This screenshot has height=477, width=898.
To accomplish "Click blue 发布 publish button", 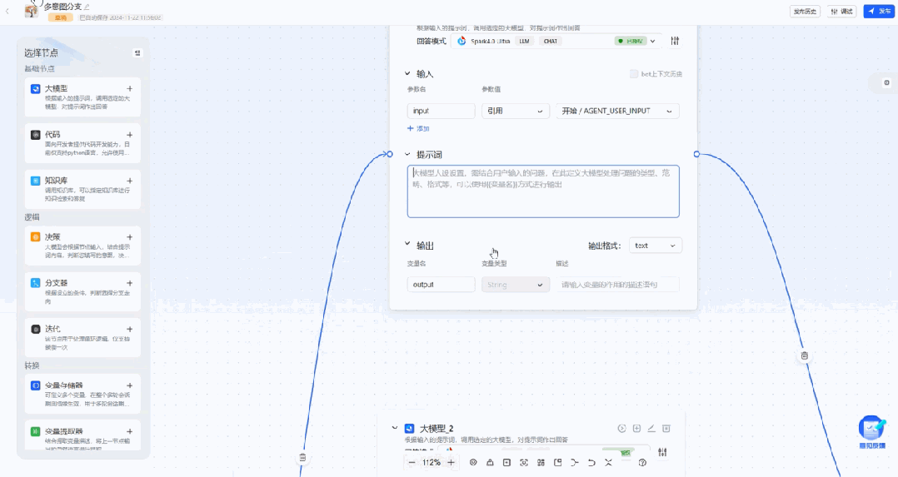I will tap(879, 12).
